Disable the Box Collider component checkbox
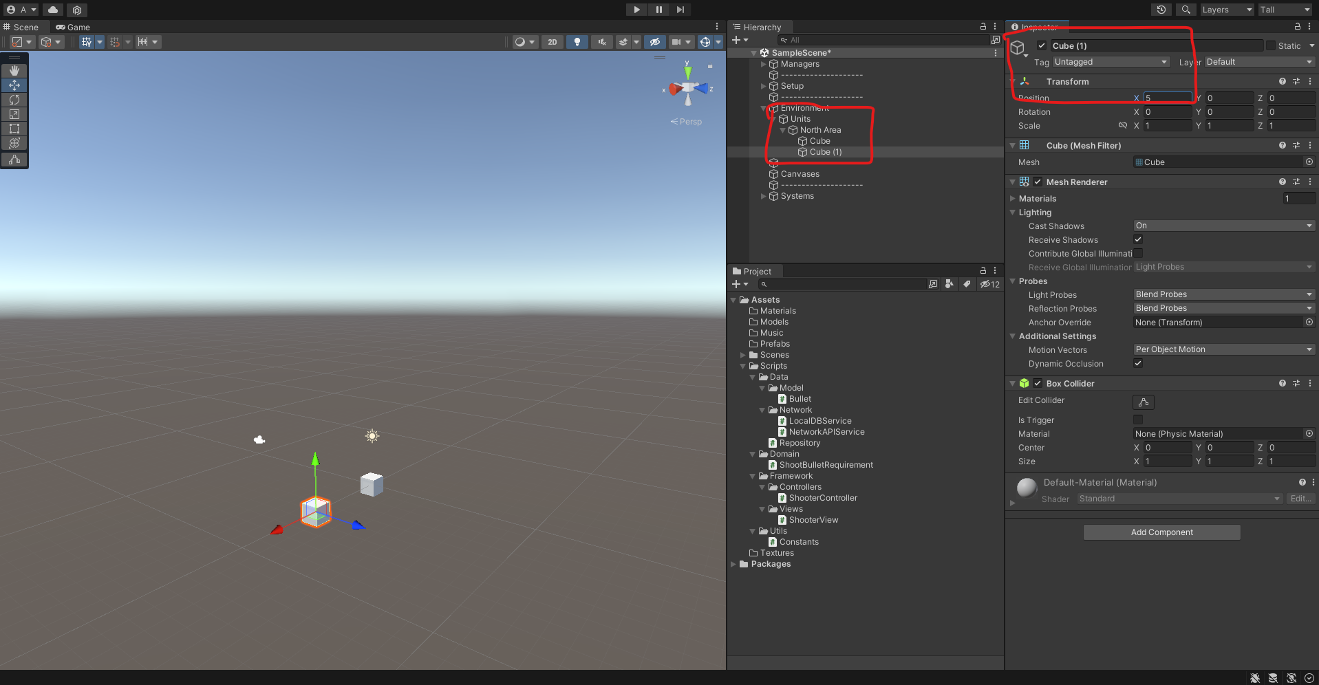Viewport: 1319px width, 685px height. pyautogui.click(x=1038, y=383)
